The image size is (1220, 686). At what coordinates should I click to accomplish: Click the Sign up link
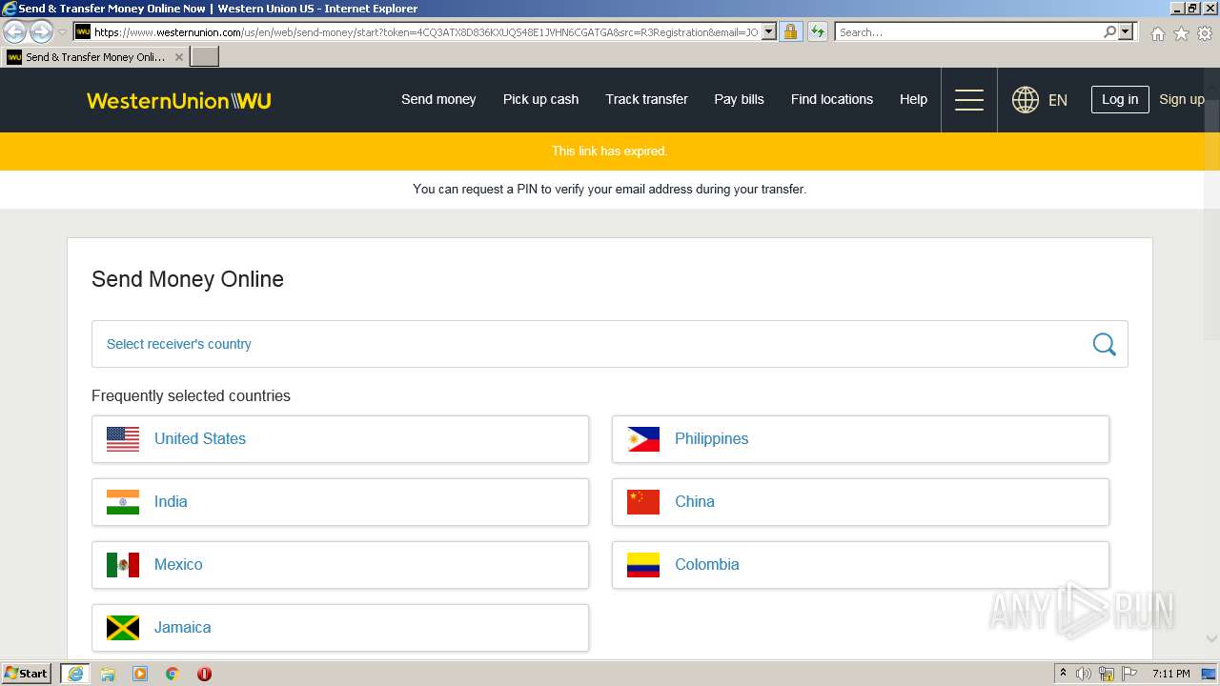point(1182,99)
